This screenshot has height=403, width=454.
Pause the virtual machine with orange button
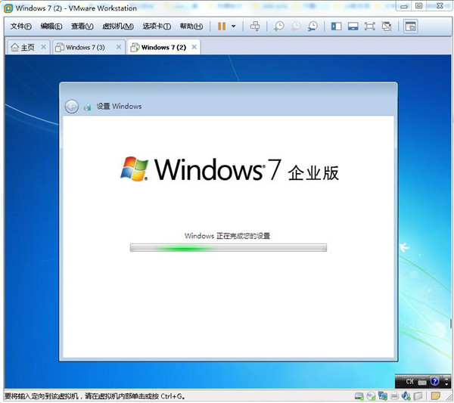[x=222, y=26]
